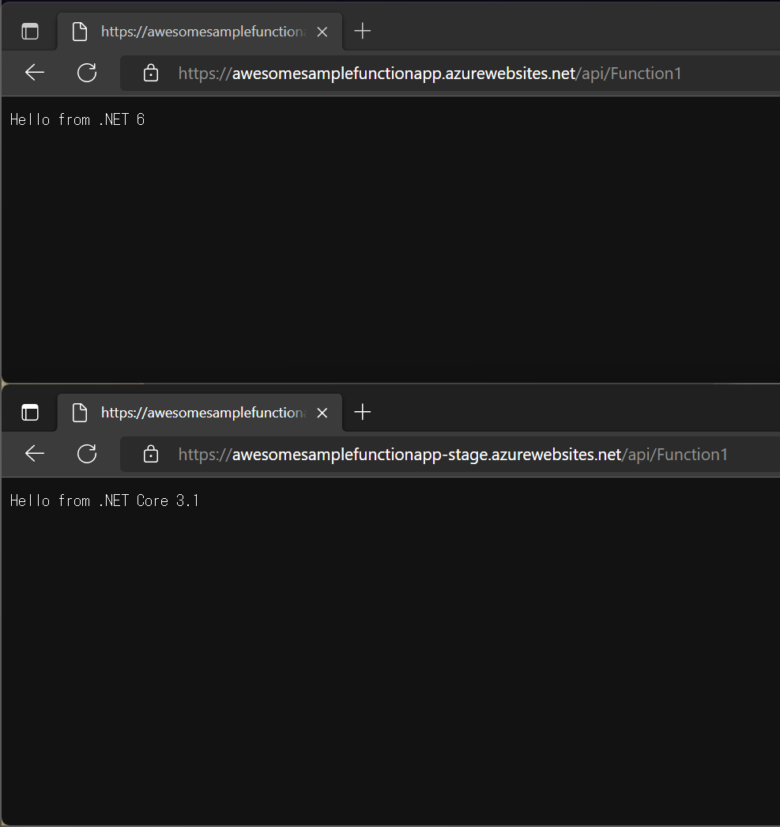Click lock icon beside awesomesamplefunctionapp.azurewebsites.net URL
The image size is (780, 827).
tap(150, 74)
